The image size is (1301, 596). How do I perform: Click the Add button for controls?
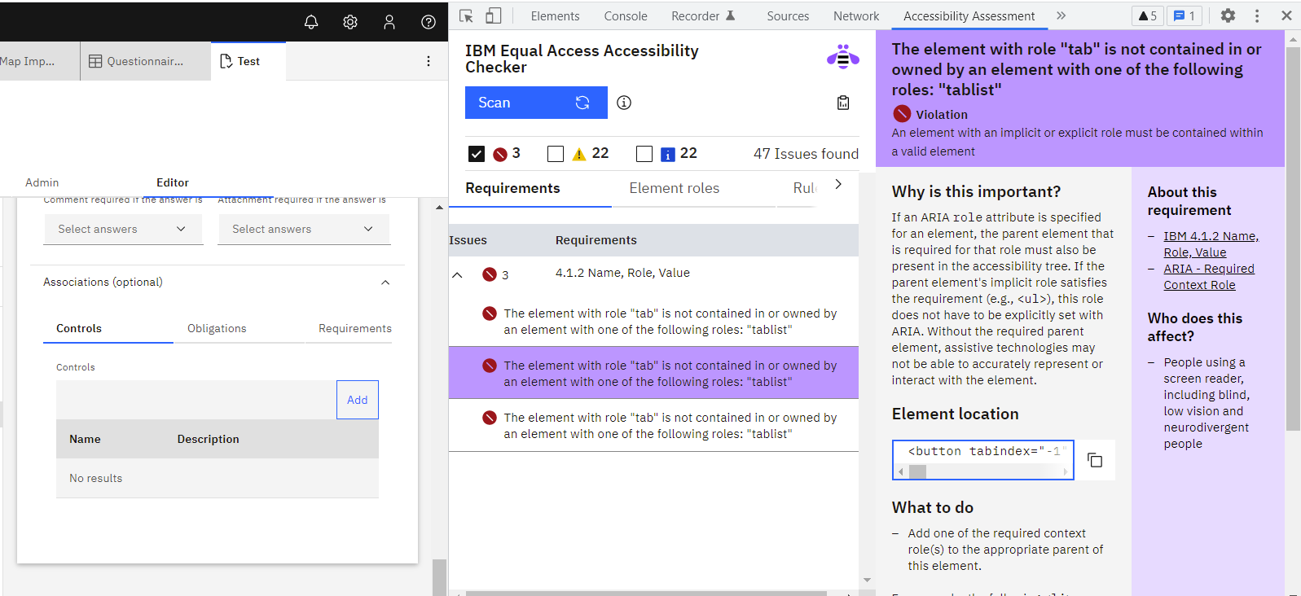358,400
